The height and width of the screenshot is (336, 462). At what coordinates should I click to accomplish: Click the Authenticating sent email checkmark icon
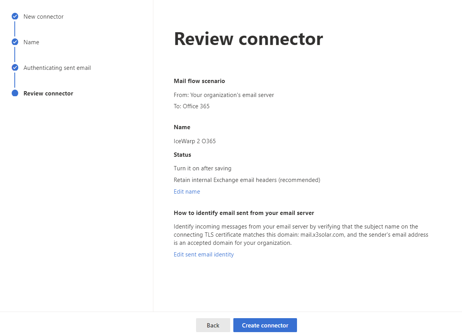point(15,68)
